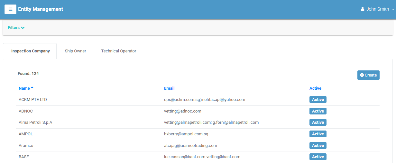Select the BASF company name
The width and height of the screenshot is (396, 163).
[x=24, y=157]
